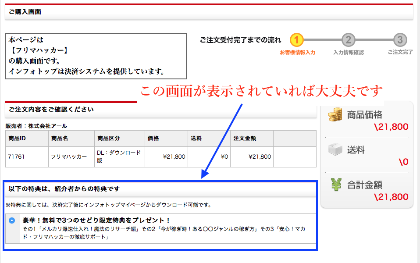
Task: Click the ※特典に関しては download note
Action: [x=109, y=205]
